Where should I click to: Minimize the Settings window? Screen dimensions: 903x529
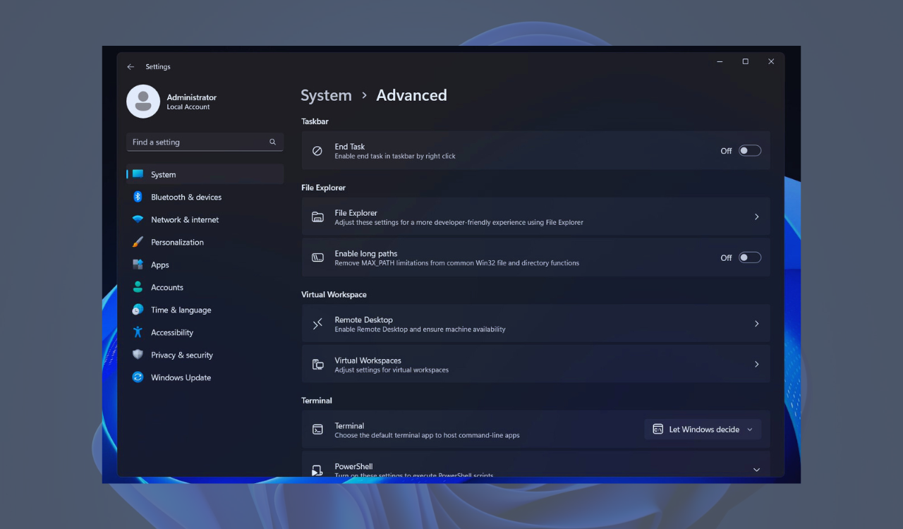click(x=720, y=61)
